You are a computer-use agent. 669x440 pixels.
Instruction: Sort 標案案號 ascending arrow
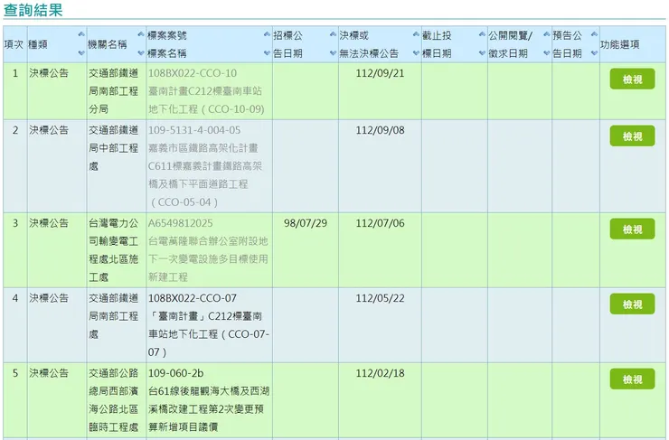tap(267, 34)
